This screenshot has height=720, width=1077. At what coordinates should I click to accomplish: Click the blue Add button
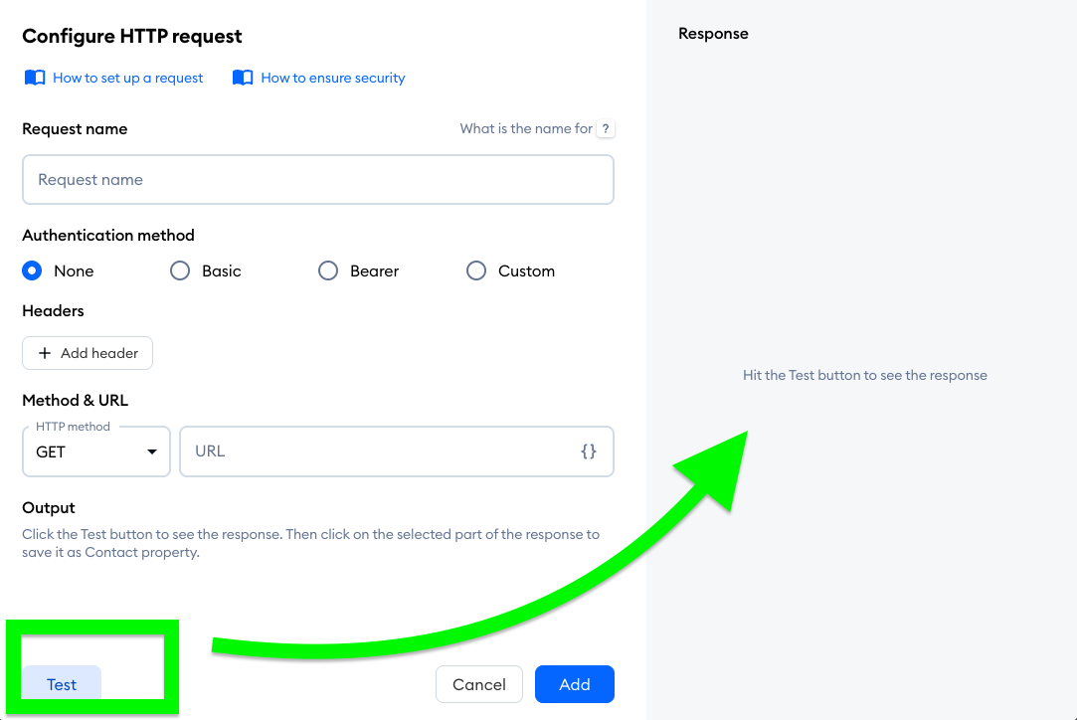575,684
